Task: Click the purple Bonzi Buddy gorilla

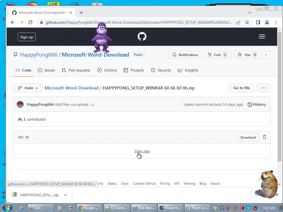Action: pos(101,38)
